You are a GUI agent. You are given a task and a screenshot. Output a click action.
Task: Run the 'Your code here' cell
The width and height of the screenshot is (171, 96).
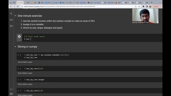coord(19,37)
